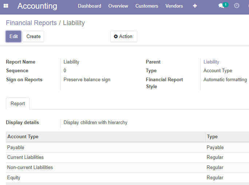
Task: Open the plus icon for more menus
Action: pos(195,6)
